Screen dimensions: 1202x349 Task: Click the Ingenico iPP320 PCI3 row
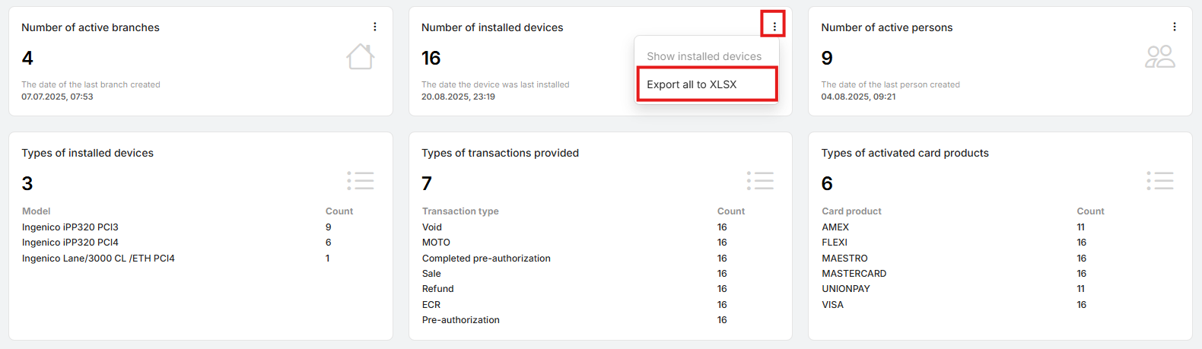click(70, 227)
